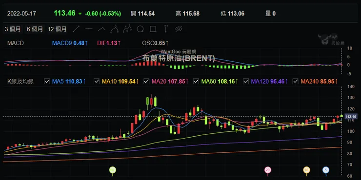
Task: Uncheck the MA20 moving average checkbox
Action: 146,81
